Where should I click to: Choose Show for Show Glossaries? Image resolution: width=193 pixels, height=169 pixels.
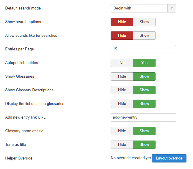144,76
